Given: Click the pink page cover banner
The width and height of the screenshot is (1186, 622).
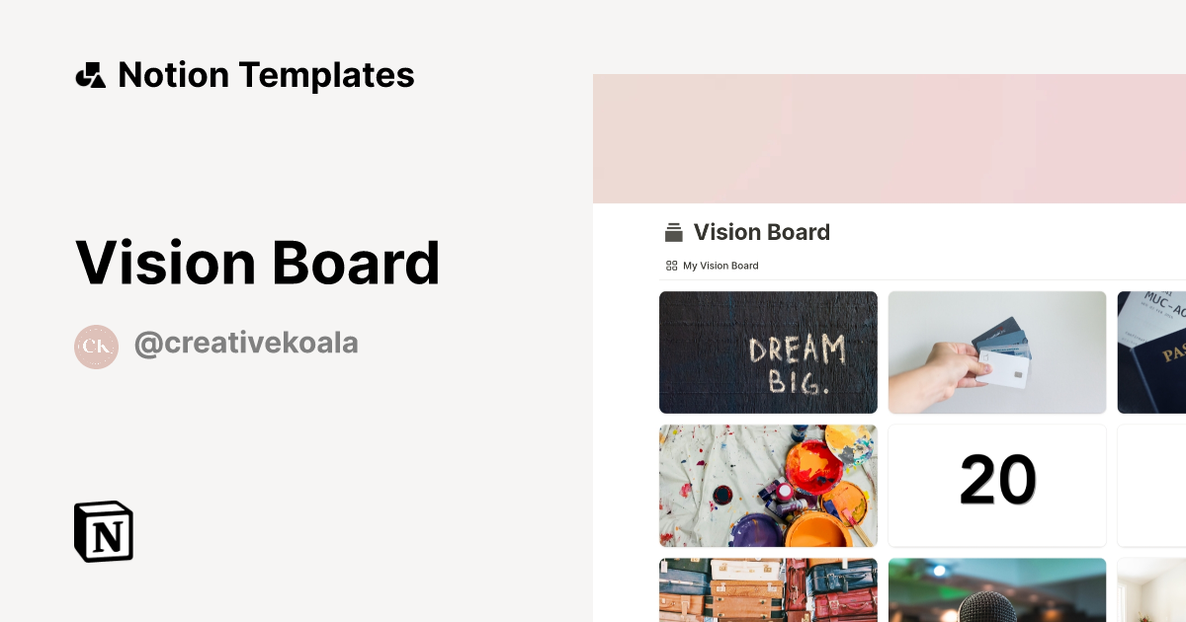Looking at the screenshot, I should [x=889, y=138].
